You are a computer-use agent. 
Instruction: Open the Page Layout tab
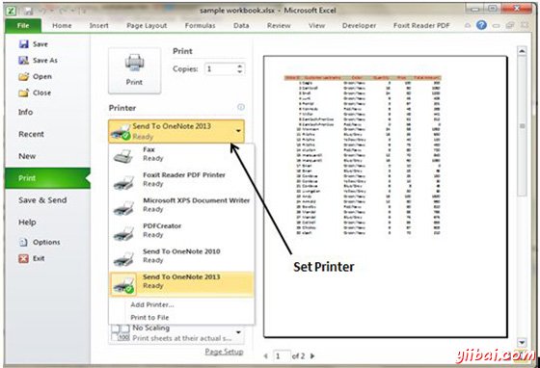[147, 25]
